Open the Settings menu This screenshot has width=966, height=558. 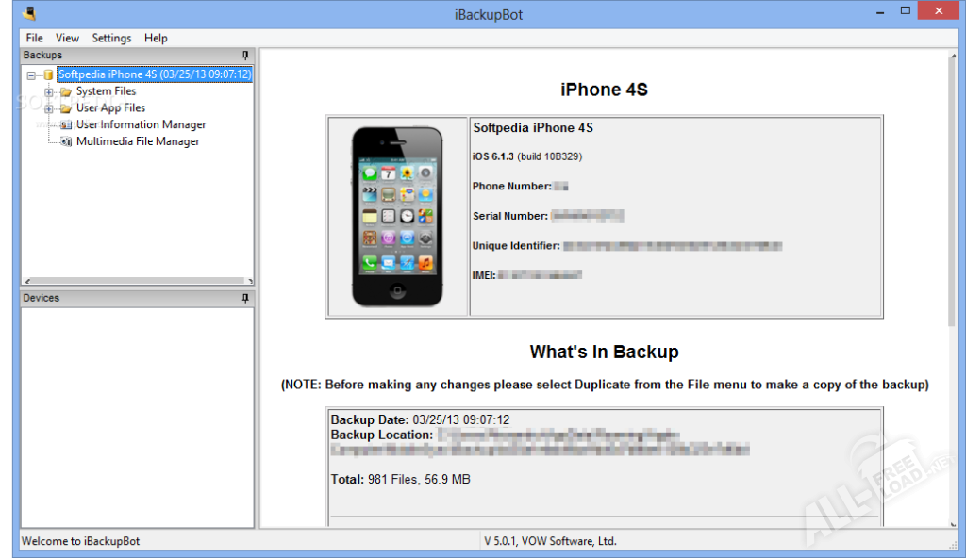point(111,38)
